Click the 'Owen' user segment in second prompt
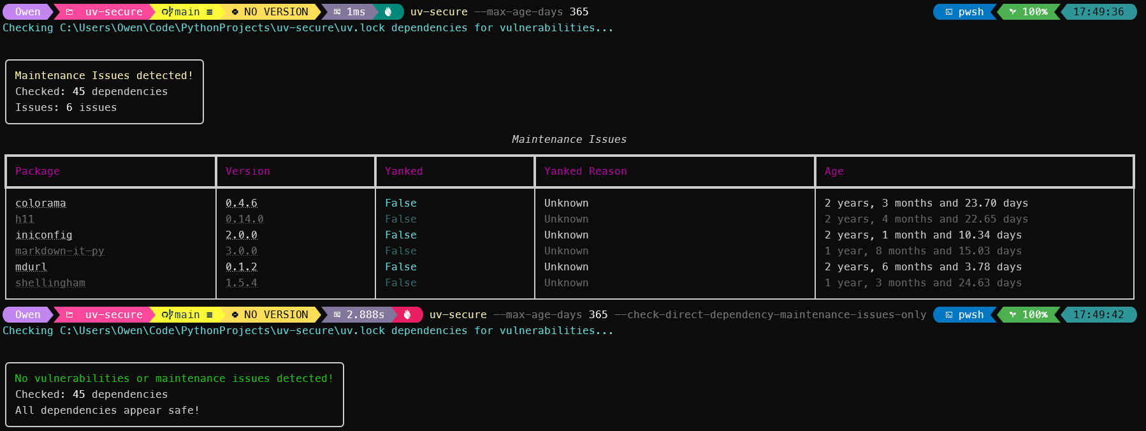Viewport: 1146px width, 431px height. coord(27,315)
